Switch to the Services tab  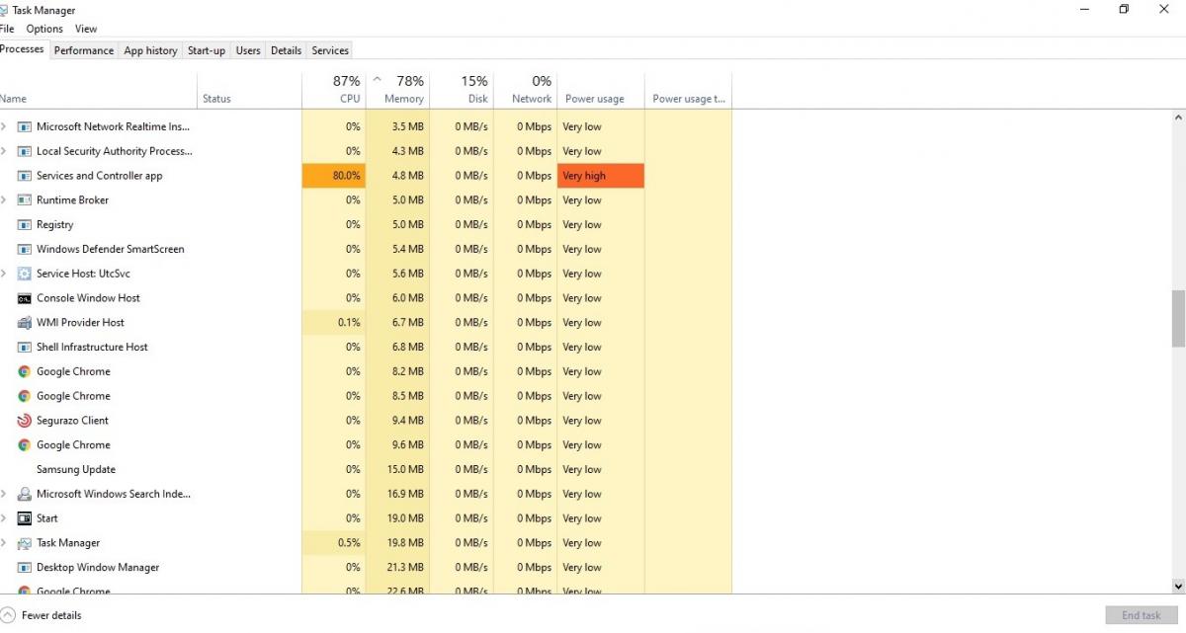coord(330,50)
